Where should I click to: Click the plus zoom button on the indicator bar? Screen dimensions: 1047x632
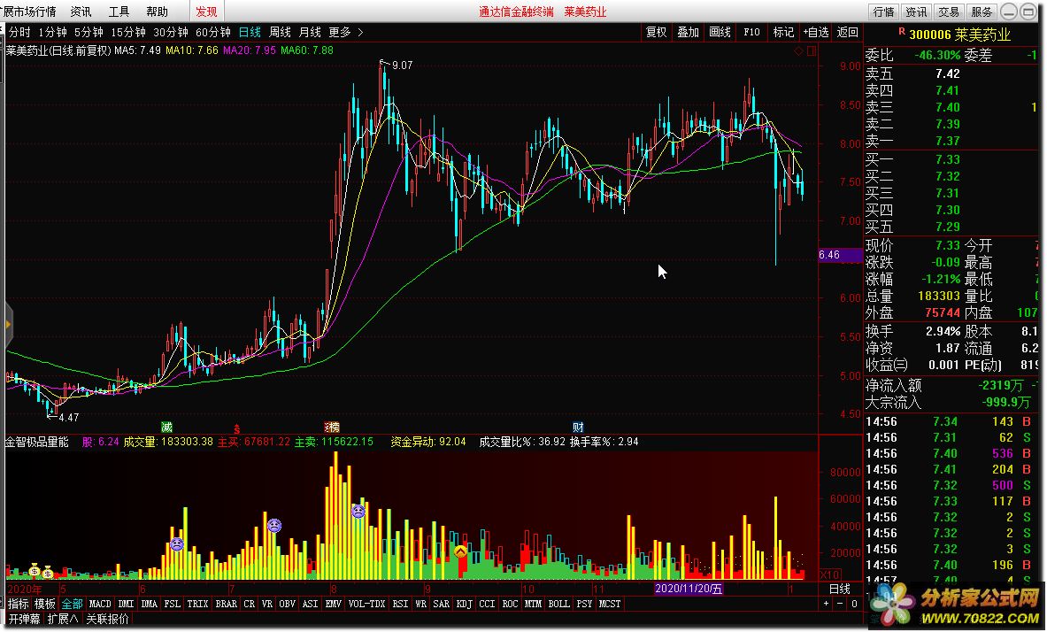coord(827,604)
